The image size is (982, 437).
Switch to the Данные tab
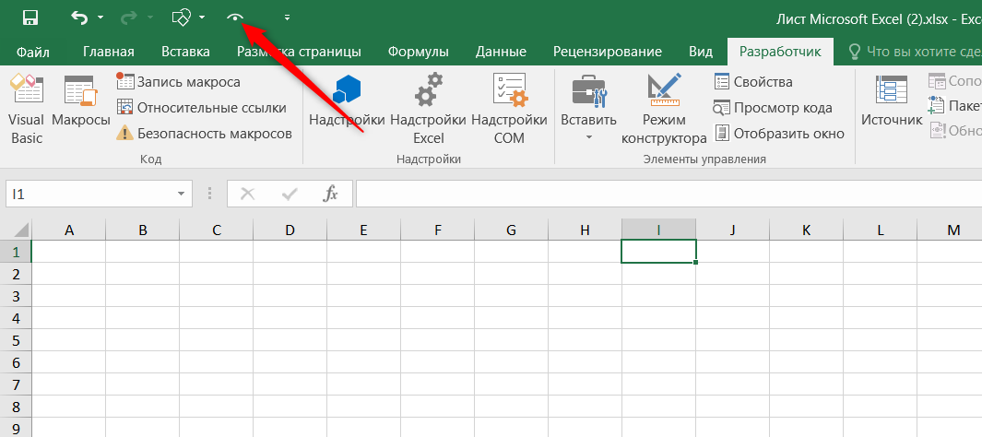tap(501, 52)
